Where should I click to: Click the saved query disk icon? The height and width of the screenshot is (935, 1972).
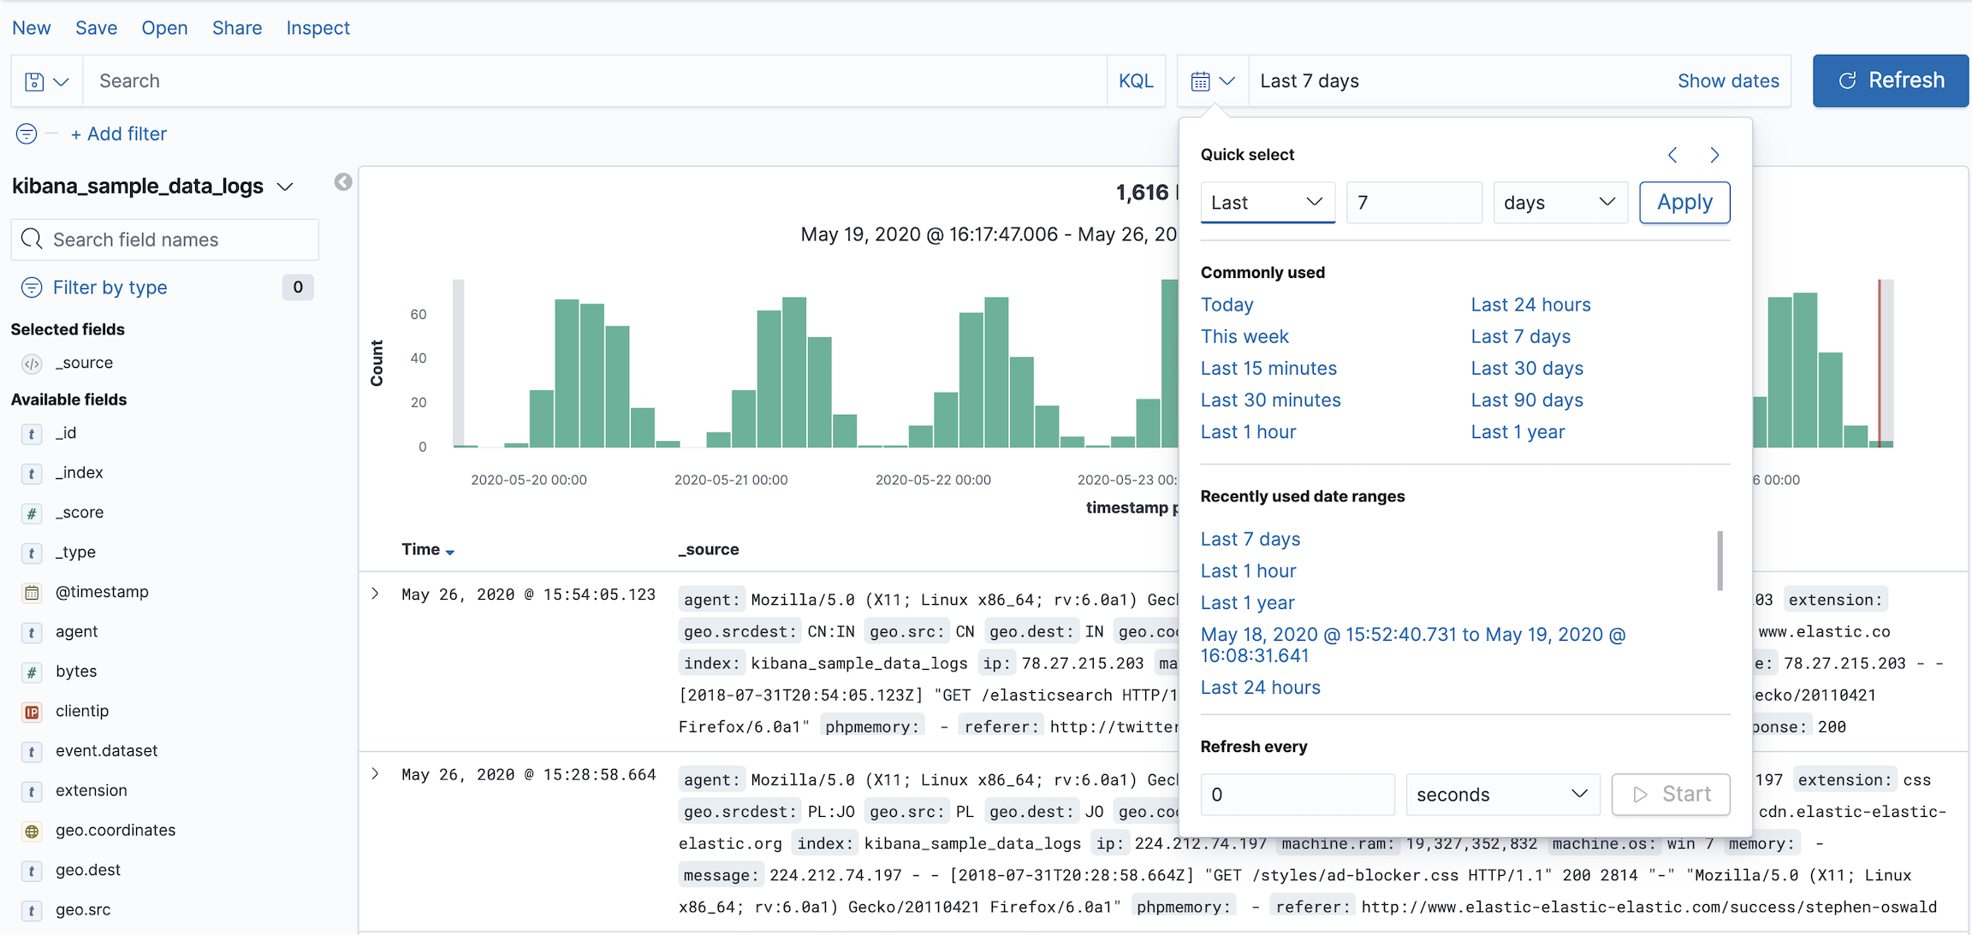[x=35, y=81]
